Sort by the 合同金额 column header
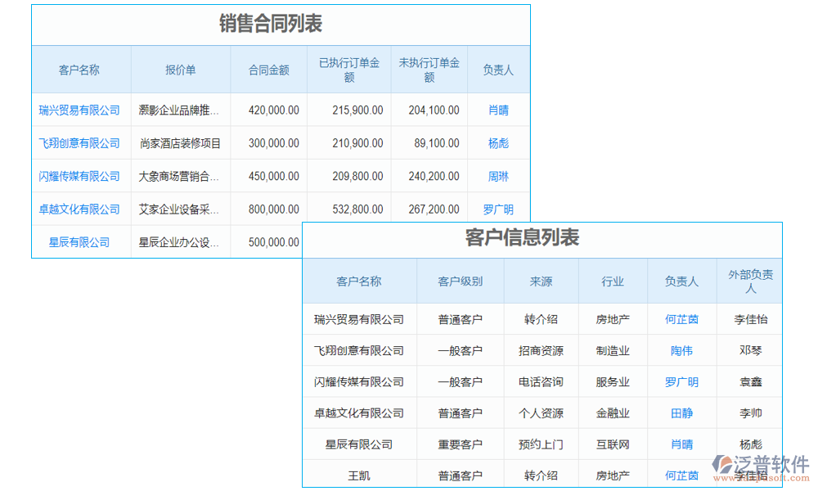The width and height of the screenshot is (818, 491). tap(268, 70)
